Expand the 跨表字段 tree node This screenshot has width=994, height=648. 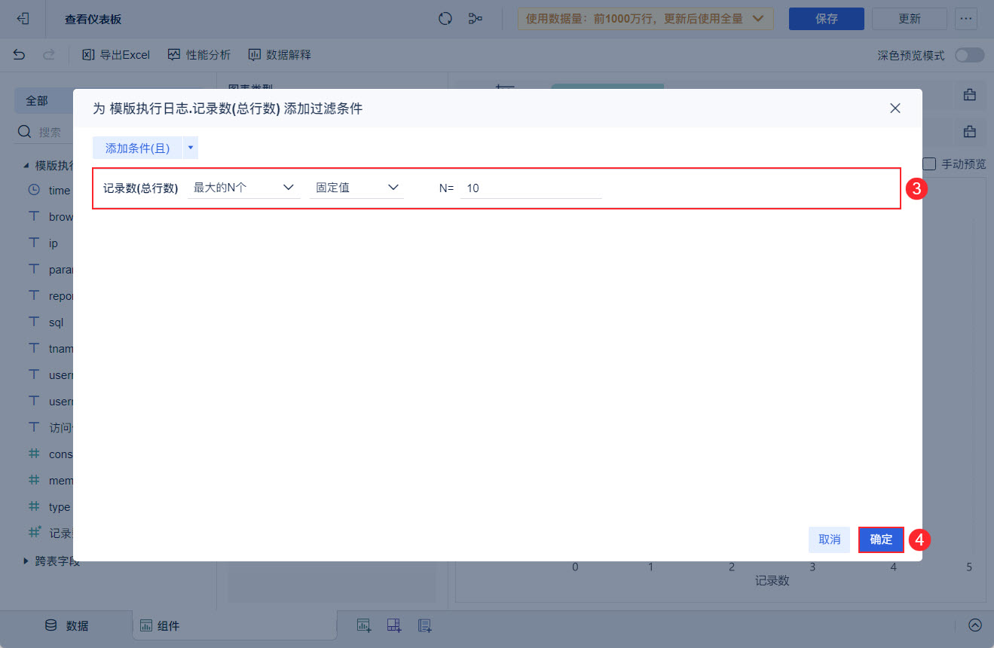point(26,561)
